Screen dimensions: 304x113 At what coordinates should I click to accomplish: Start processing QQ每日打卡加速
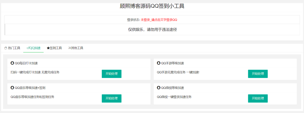click(x=112, y=74)
